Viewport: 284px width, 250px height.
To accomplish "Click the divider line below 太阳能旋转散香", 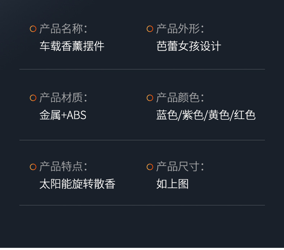I will pos(142,205).
